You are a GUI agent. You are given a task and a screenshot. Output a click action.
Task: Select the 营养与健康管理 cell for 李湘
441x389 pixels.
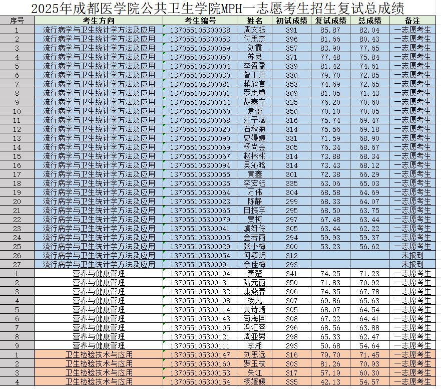[x=99, y=345]
